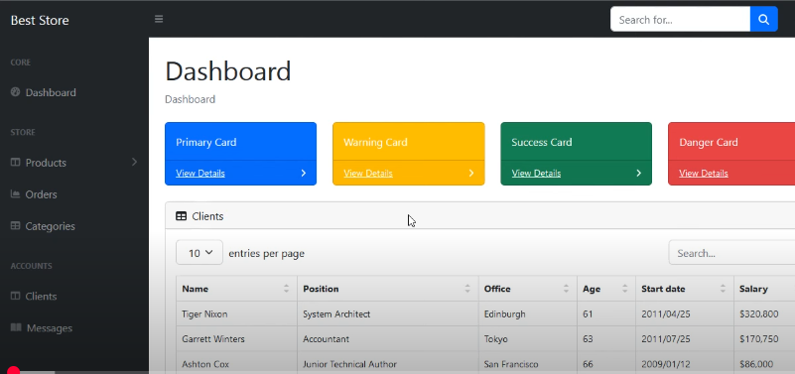The height and width of the screenshot is (374, 795).
Task: Focus the Clients table Search... field
Action: (x=731, y=252)
